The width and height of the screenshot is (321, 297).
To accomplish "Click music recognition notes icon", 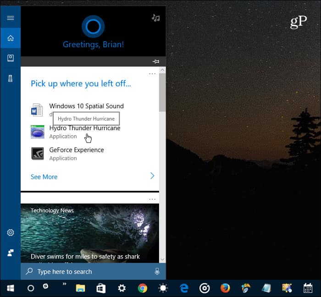I will click(x=155, y=18).
